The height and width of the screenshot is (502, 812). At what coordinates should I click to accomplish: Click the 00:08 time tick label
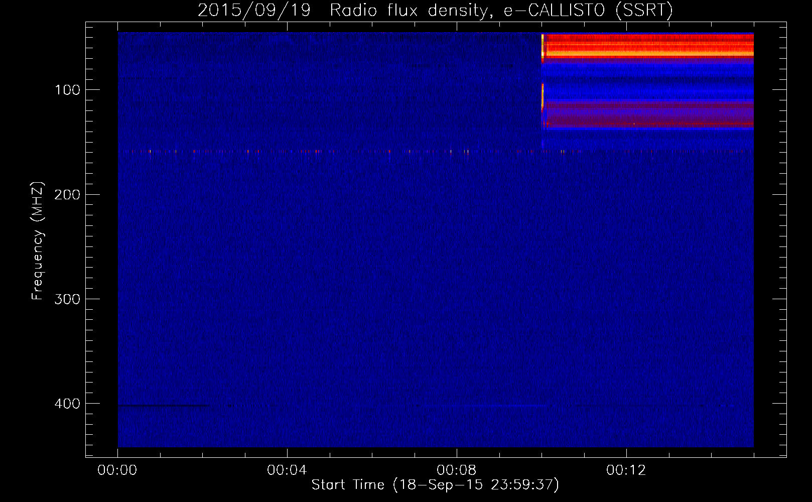pos(457,470)
